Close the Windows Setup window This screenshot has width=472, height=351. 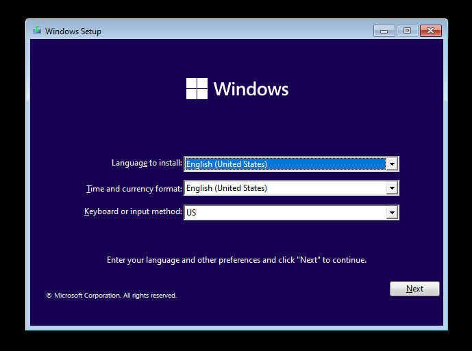pyautogui.click(x=430, y=31)
